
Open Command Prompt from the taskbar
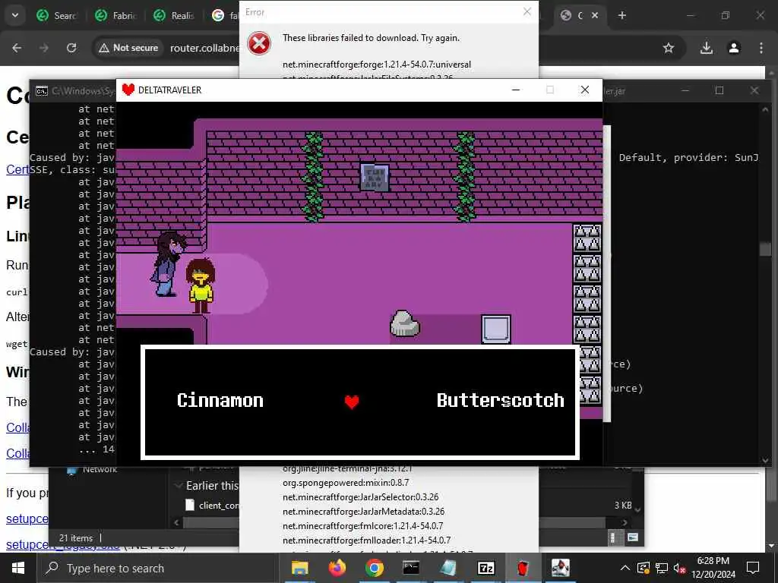(411, 568)
